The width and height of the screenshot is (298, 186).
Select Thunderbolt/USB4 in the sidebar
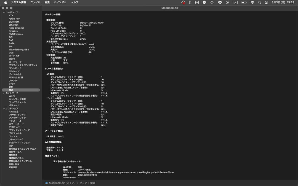pos(19,50)
